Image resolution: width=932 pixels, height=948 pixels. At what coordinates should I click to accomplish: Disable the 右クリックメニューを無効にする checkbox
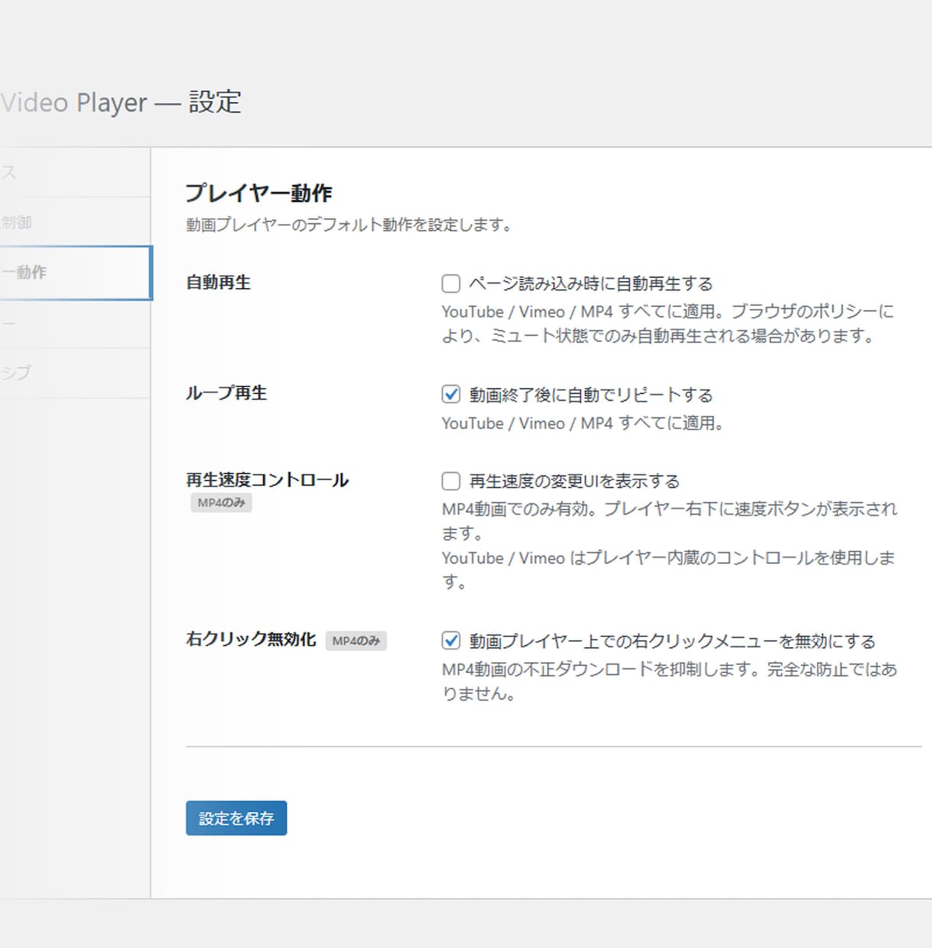pos(451,641)
